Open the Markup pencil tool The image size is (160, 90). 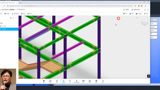103,81
